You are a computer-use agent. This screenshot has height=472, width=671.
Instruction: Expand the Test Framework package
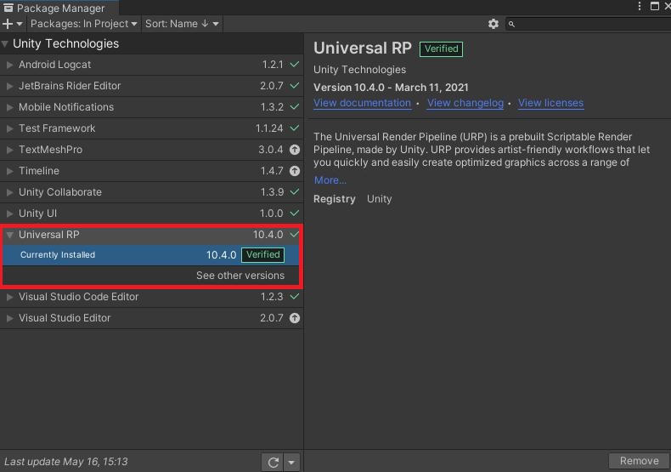9,128
